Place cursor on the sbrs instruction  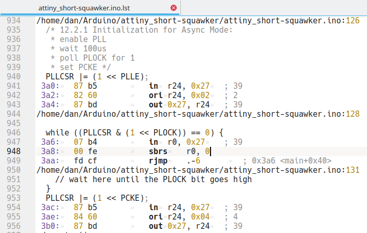click(x=158, y=151)
